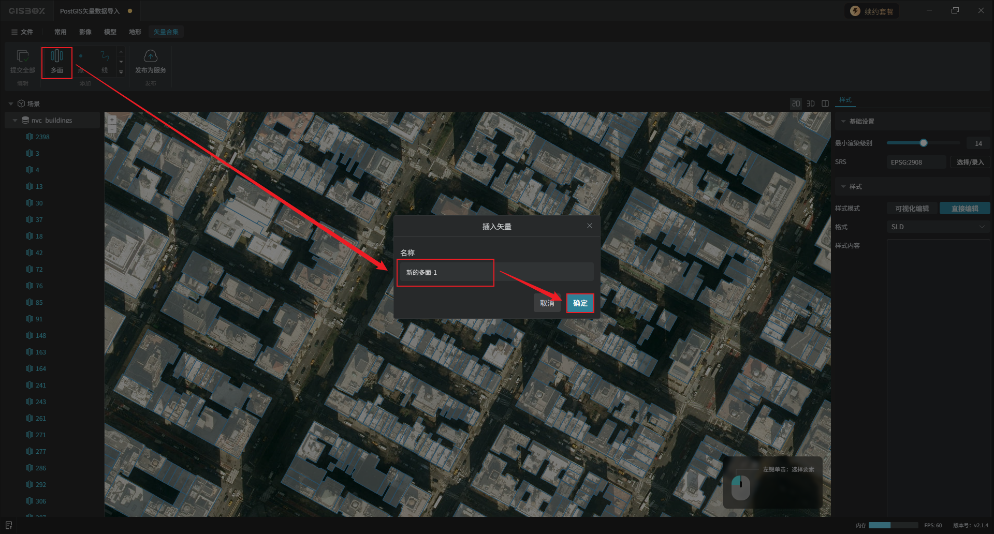The image size is (994, 534).
Task: Collapse the nyc_buildings layer tree
Action: pyautogui.click(x=15, y=121)
